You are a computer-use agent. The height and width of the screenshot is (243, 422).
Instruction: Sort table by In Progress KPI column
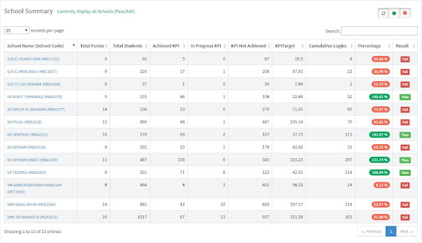[x=208, y=45]
